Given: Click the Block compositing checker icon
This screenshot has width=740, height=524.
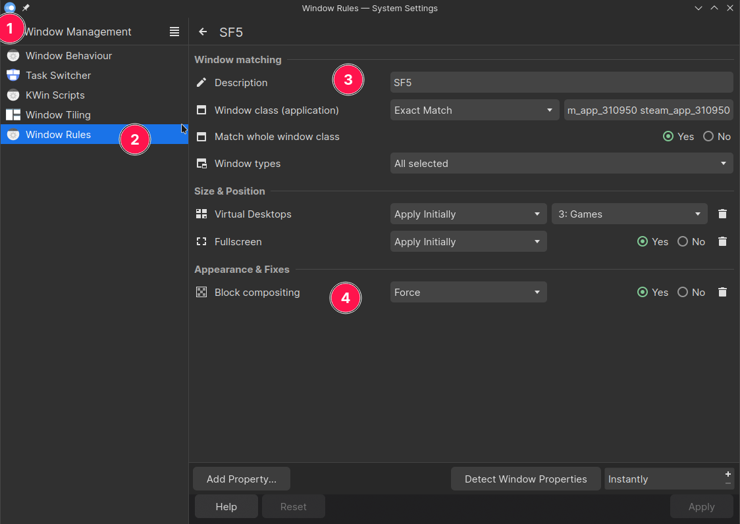Looking at the screenshot, I should point(201,292).
